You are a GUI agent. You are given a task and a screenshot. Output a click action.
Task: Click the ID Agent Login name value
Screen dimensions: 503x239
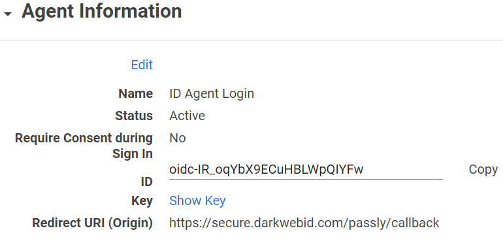212,93
